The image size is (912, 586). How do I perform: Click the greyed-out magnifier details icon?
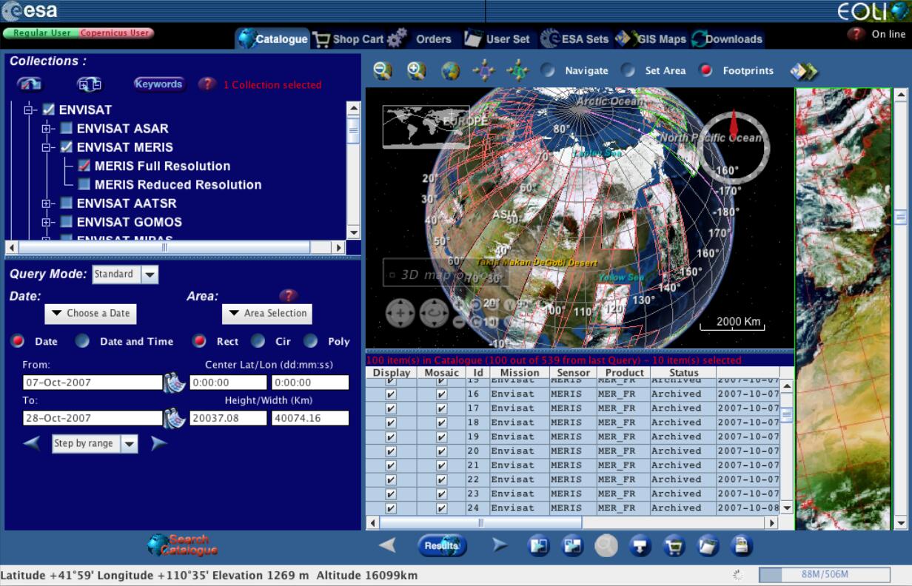[x=606, y=546]
